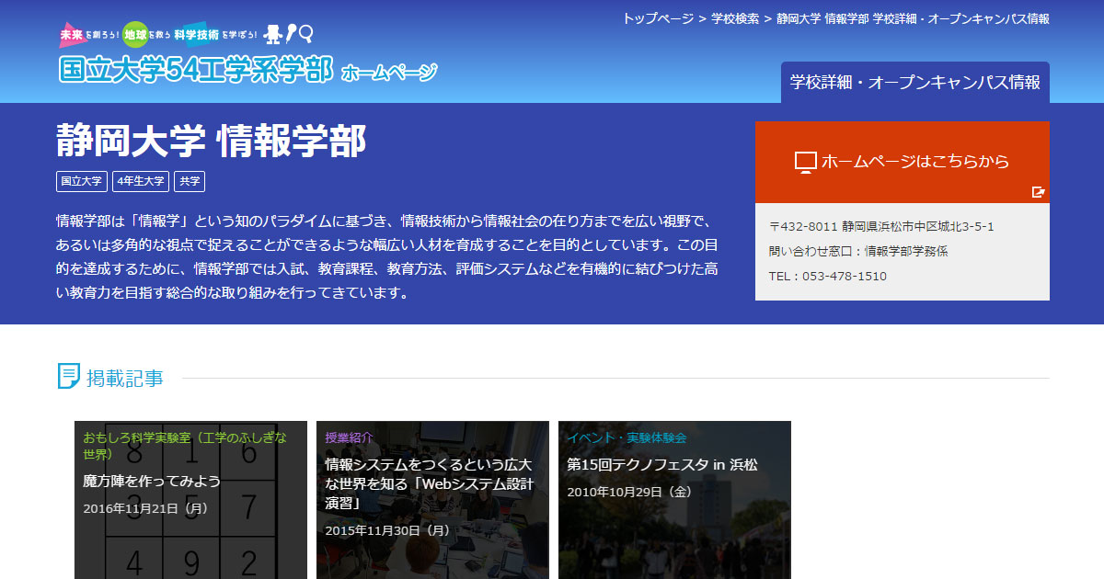
Task: Click the 国立大学54工学系学部 site logo
Action: (195, 70)
